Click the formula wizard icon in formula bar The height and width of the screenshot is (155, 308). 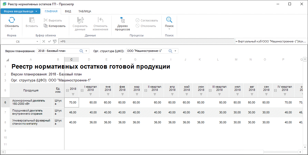click(55, 41)
